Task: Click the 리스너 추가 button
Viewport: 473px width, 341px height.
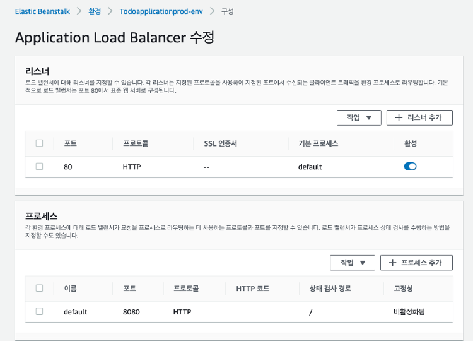Action: [x=419, y=117]
